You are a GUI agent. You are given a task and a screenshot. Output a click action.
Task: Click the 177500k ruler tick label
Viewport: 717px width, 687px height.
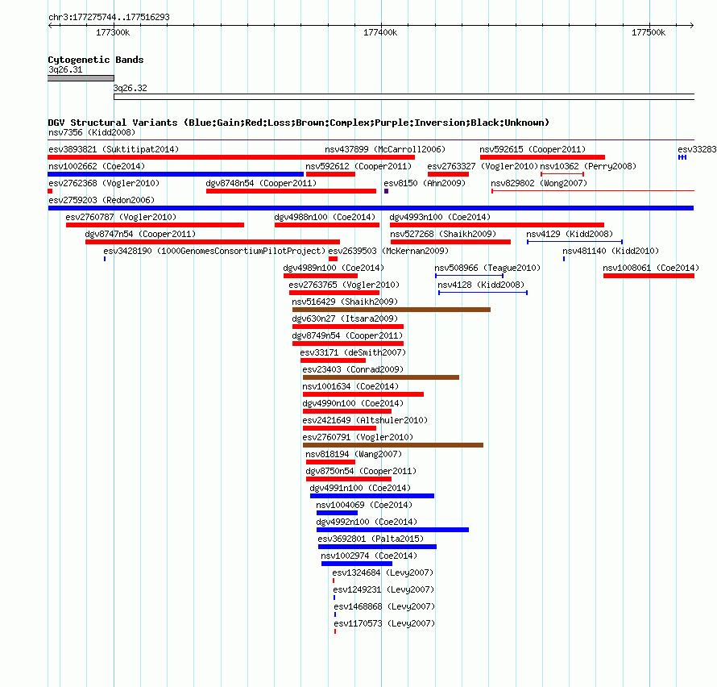[x=649, y=32]
